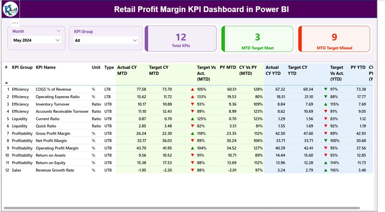385x212 pixels.
Task: Open the KPI Group dropdown set to All
Action: [106, 40]
